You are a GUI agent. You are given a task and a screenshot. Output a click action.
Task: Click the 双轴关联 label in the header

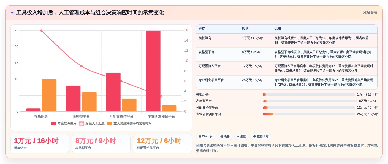pos(370,13)
